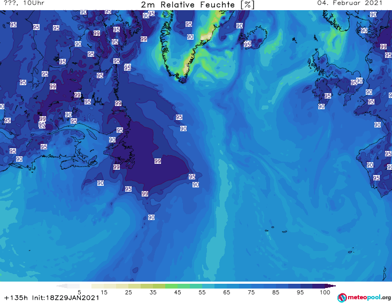Click the legend tick label '25'
Screen dimensions: 392x303
coord(128,292)
